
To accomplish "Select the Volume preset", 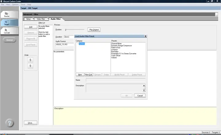I will click(x=114, y=58).
